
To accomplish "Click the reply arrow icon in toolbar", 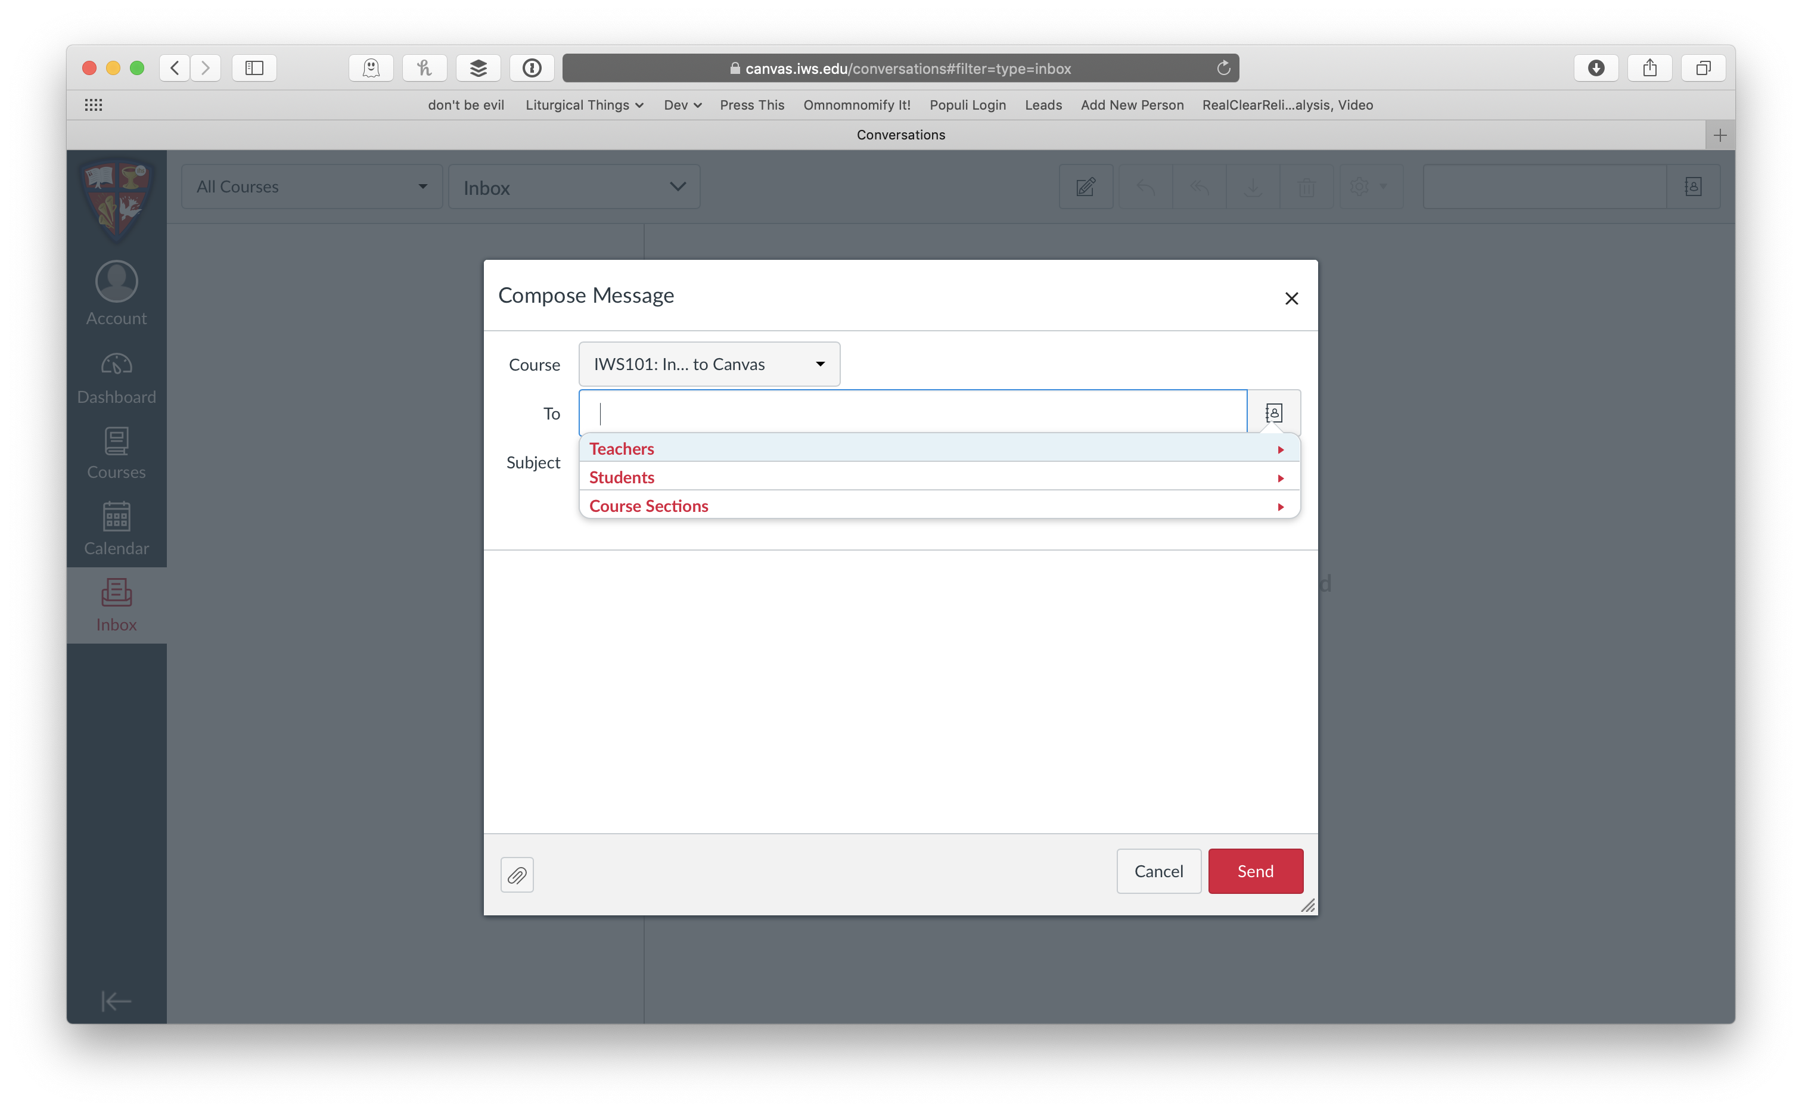I will click(1145, 187).
